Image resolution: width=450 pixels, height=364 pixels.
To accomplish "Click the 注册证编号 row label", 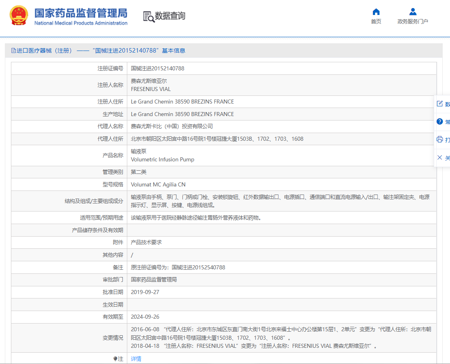I will click(x=110, y=68).
